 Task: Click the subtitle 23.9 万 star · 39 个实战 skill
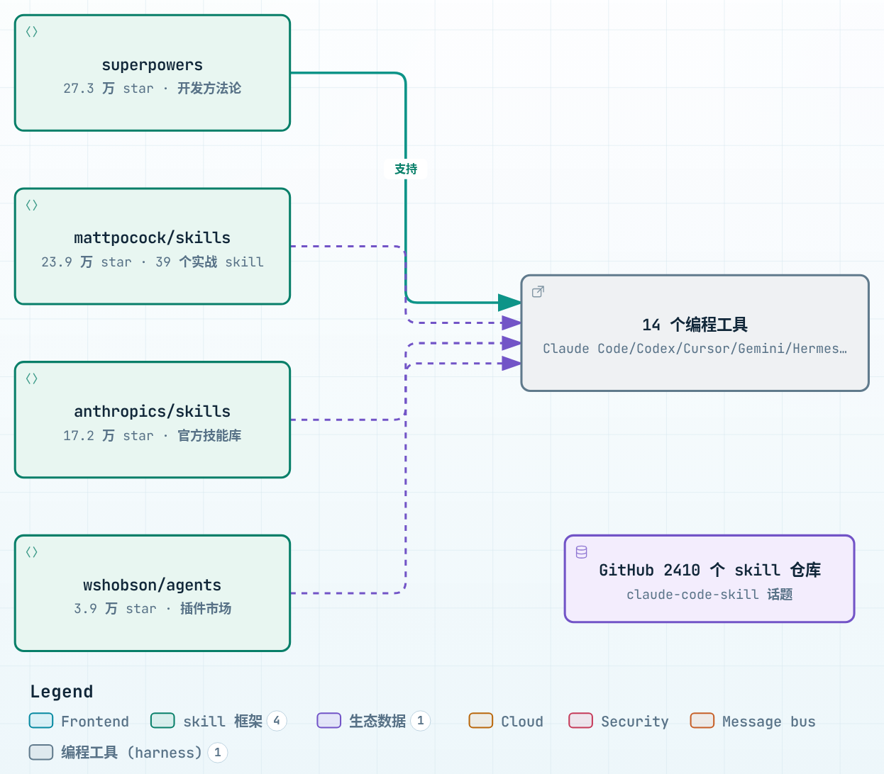153,262
